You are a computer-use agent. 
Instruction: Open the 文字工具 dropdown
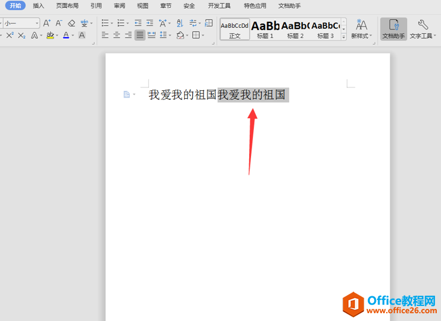click(x=423, y=28)
